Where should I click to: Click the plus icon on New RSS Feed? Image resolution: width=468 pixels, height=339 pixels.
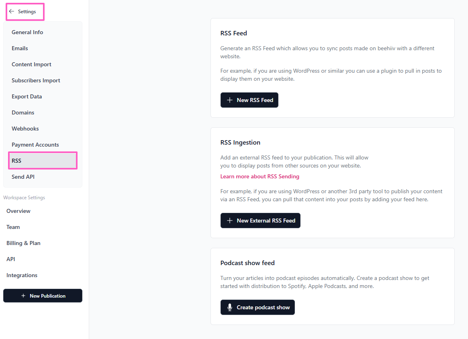pos(230,100)
